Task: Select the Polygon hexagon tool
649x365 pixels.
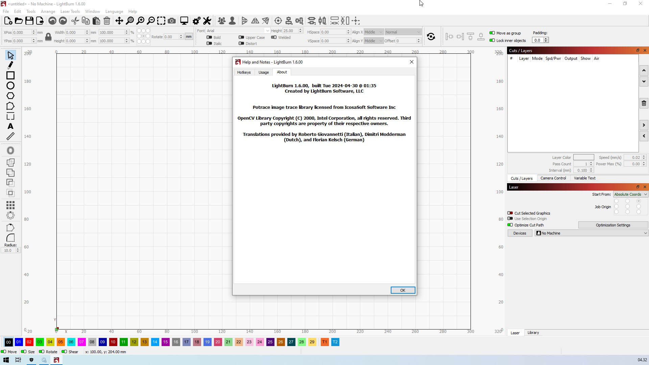Action: (x=10, y=96)
